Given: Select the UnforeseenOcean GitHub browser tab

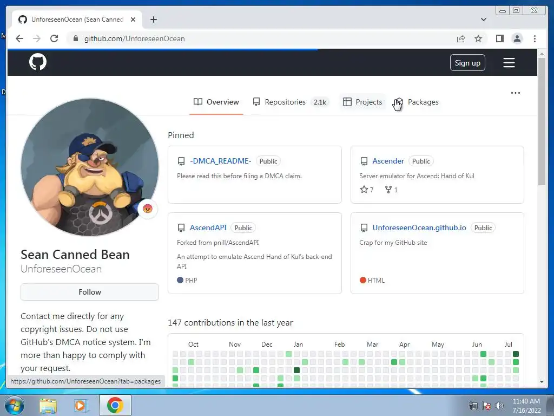Looking at the screenshot, I should click(77, 19).
